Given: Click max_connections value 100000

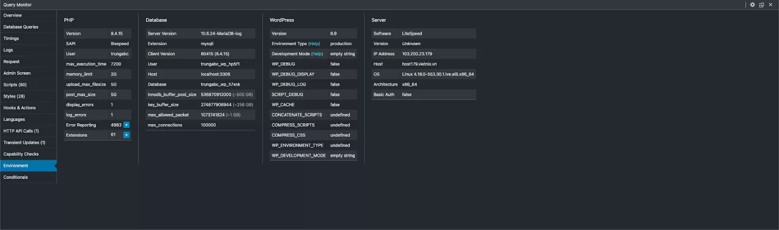Looking at the screenshot, I should pyautogui.click(x=208, y=125).
